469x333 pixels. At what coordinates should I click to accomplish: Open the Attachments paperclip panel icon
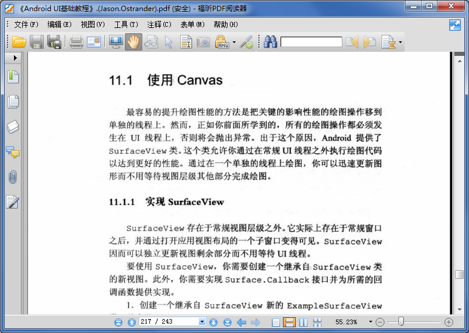click(x=13, y=177)
